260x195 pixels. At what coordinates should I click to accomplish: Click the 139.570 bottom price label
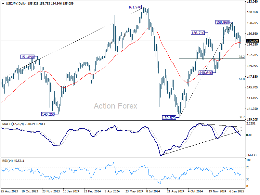(x=169, y=117)
